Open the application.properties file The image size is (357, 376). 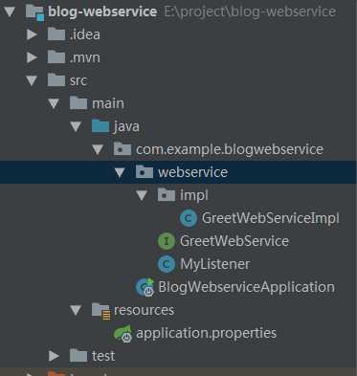click(x=206, y=333)
